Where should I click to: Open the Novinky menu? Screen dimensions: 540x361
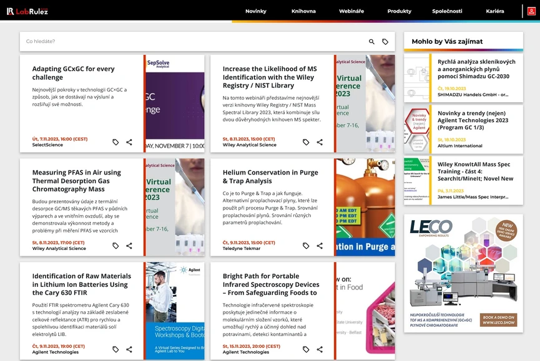pyautogui.click(x=256, y=11)
